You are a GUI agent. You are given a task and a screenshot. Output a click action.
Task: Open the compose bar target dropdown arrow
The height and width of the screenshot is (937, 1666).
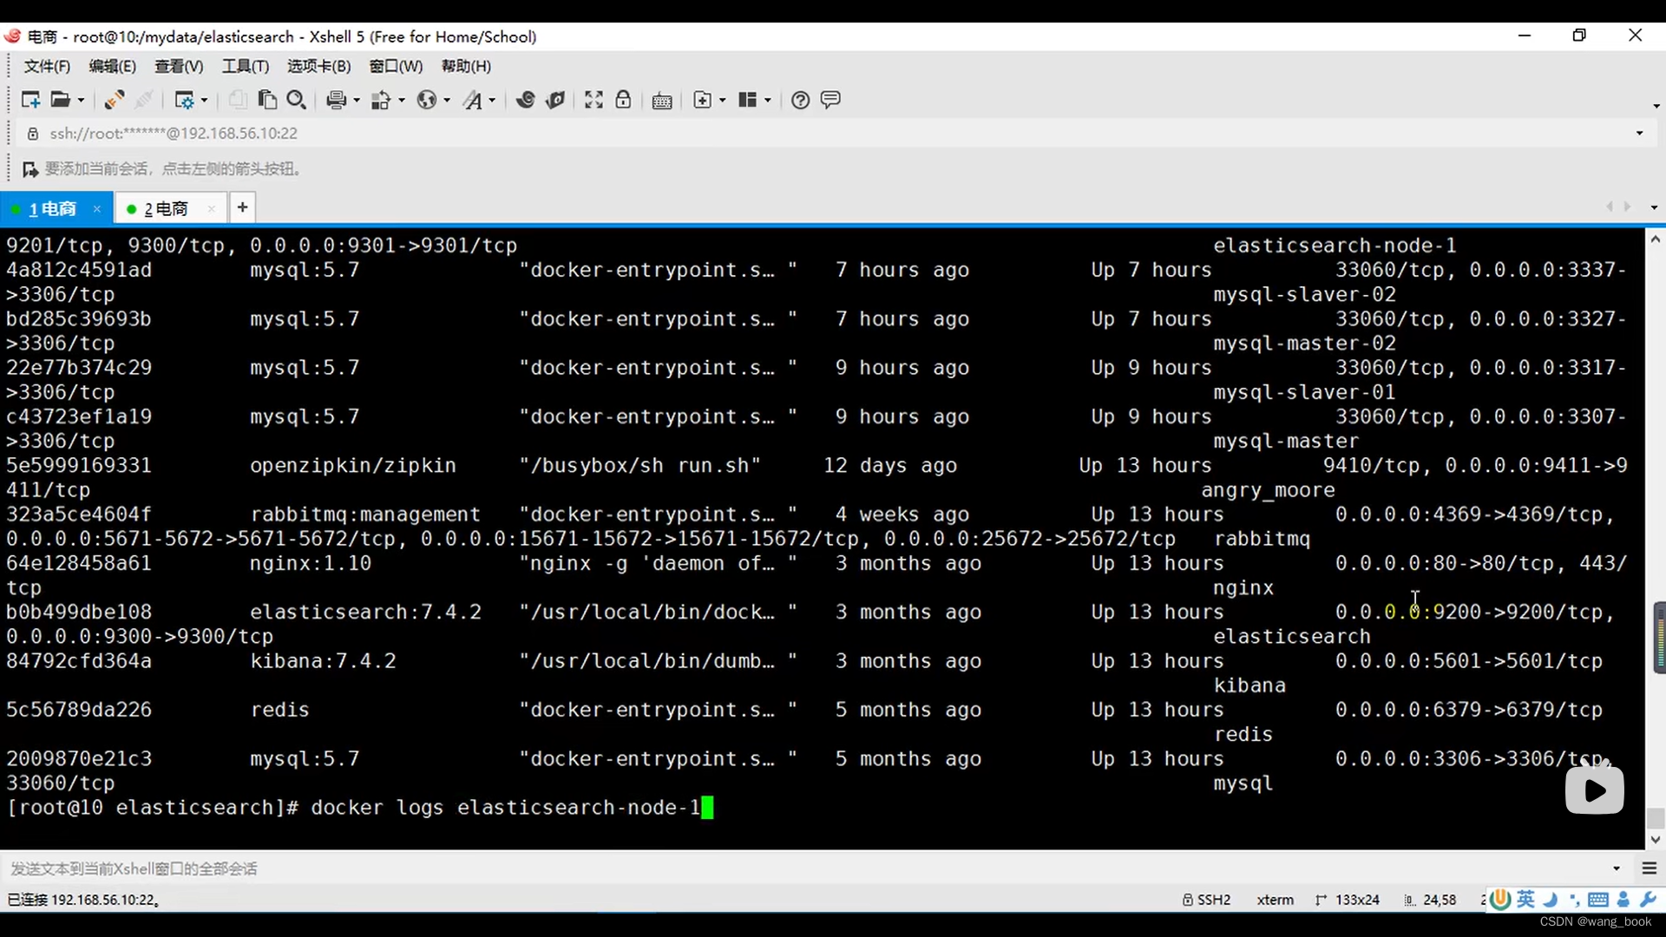[x=1616, y=868]
